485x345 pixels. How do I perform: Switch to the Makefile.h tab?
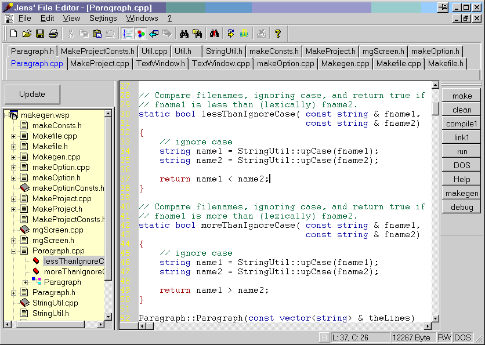(446, 64)
